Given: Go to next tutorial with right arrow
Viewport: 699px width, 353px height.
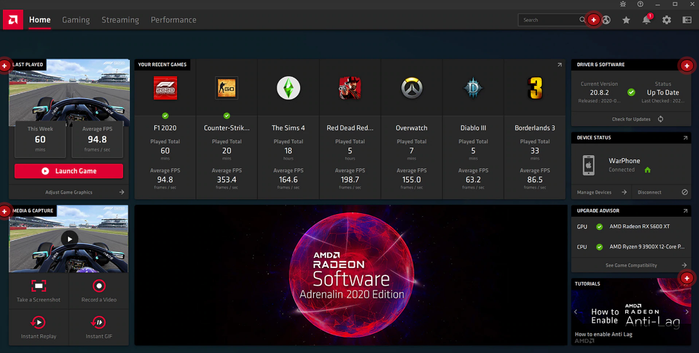Looking at the screenshot, I should (x=687, y=312).
